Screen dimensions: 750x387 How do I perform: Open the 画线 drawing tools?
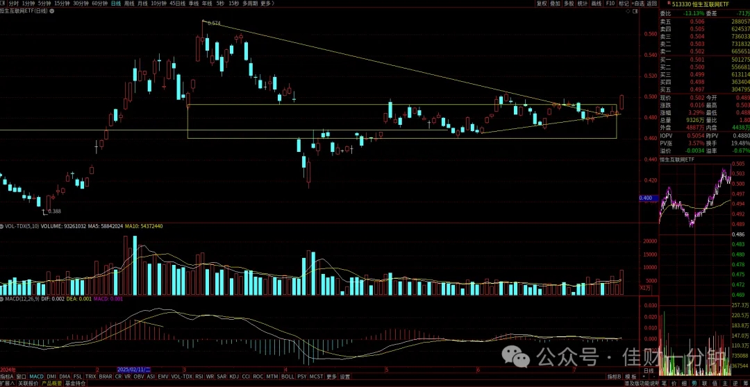pyautogui.click(x=596, y=3)
